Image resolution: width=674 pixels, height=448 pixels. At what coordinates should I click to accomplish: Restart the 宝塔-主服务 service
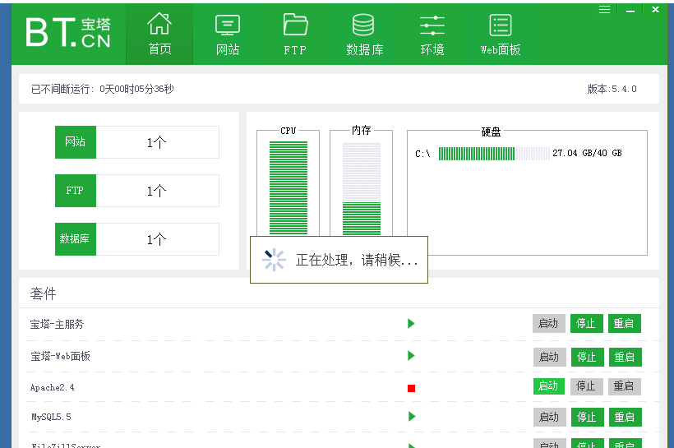624,323
